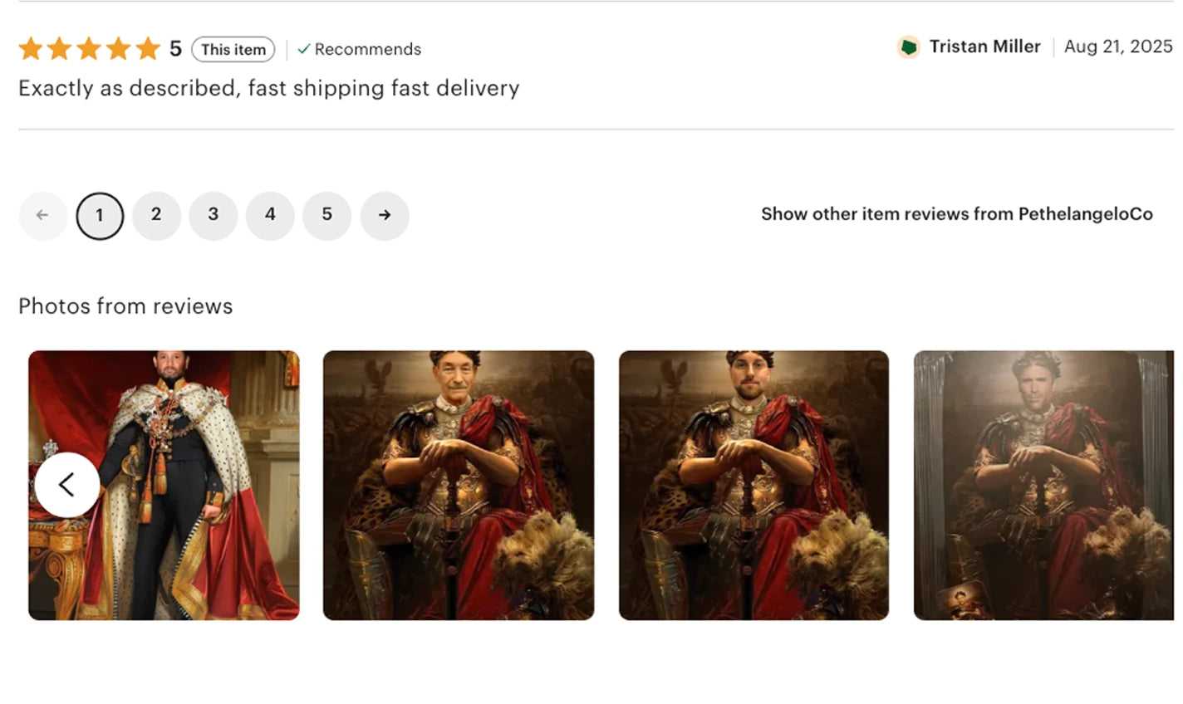This screenshot has height=704, width=1183.
Task: Jump to review page 2
Action: coord(156,216)
